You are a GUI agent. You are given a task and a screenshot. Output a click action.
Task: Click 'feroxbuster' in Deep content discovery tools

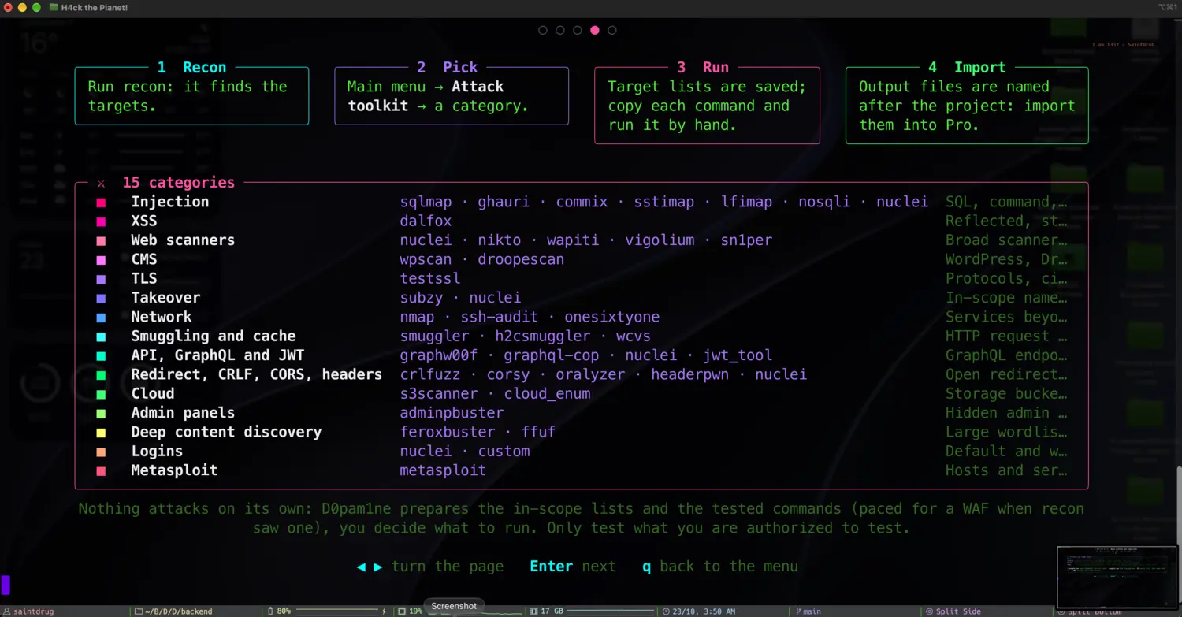[448, 432]
